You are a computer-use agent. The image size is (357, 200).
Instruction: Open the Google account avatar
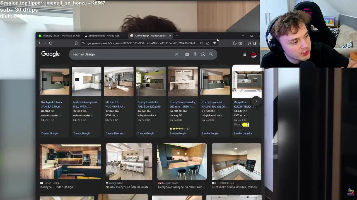[254, 54]
